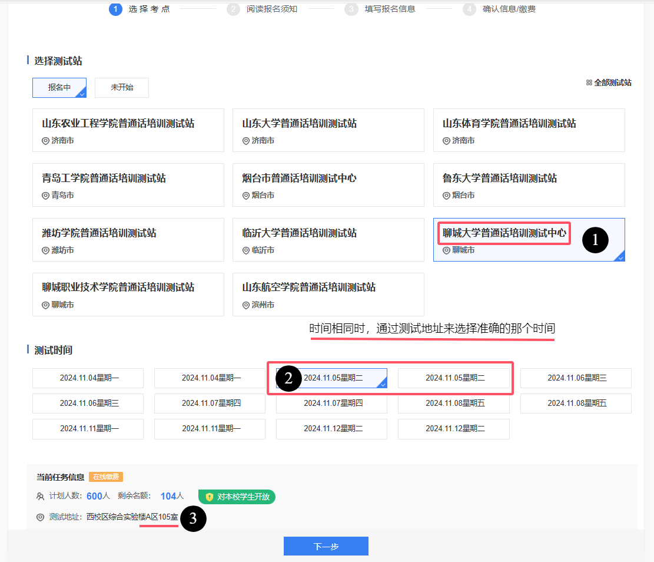Viewport: 654px width, 562px height.
Task: Click the location pin under 山东大学普通话培训测试站
Action: coord(246,141)
